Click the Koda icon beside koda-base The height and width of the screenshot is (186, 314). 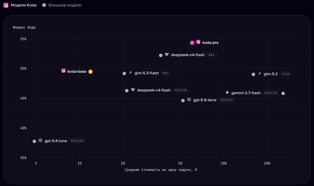63,71
